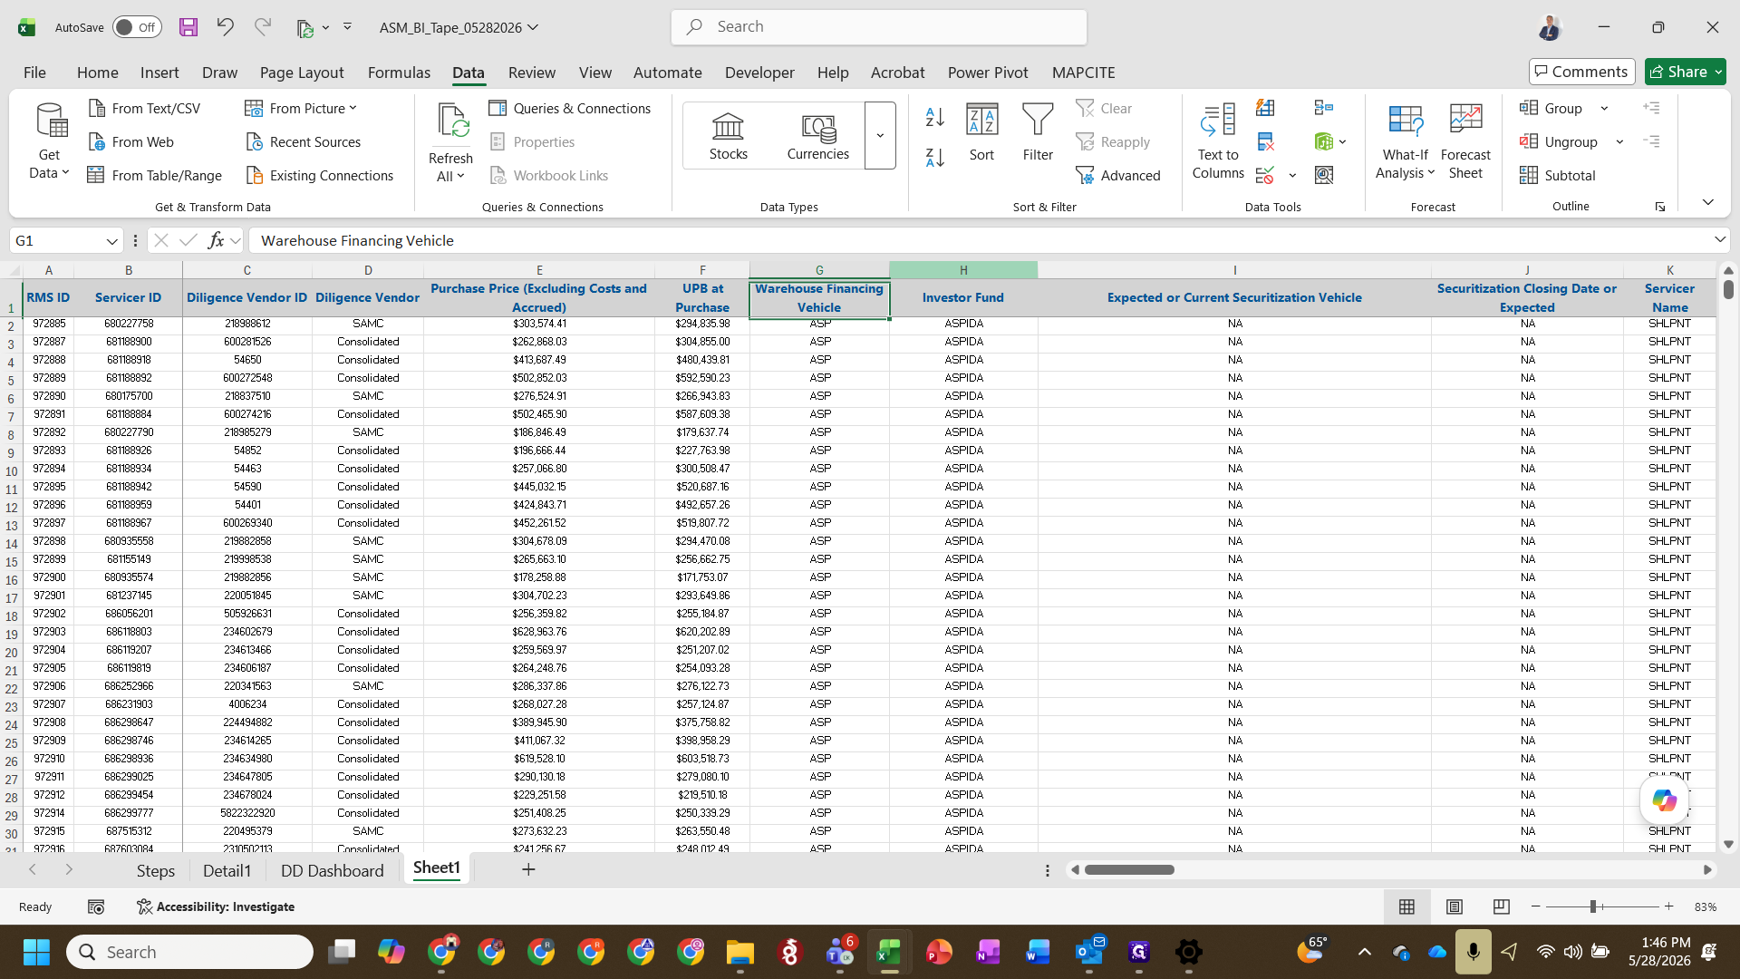
Task: Click Refresh All icon
Action: pyautogui.click(x=451, y=122)
